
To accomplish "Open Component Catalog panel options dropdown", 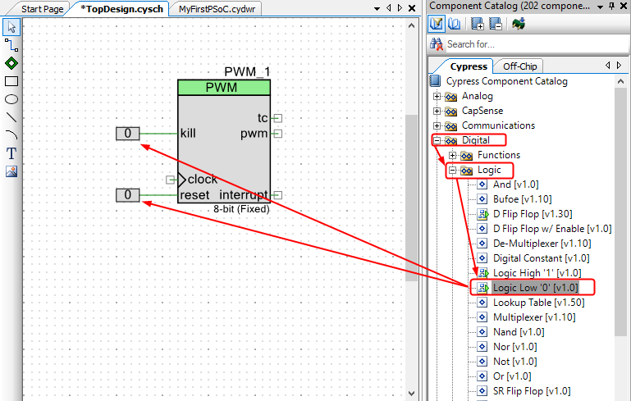I will 600,6.
